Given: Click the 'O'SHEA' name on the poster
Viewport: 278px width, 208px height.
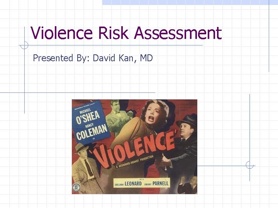Looking at the screenshot, I should [x=88, y=117].
